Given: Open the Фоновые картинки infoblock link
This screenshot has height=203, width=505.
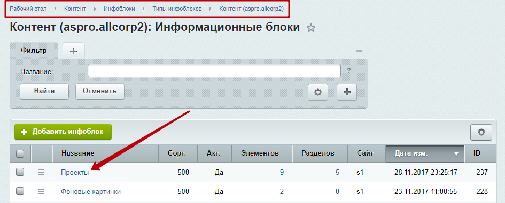Looking at the screenshot, I should click(91, 192).
